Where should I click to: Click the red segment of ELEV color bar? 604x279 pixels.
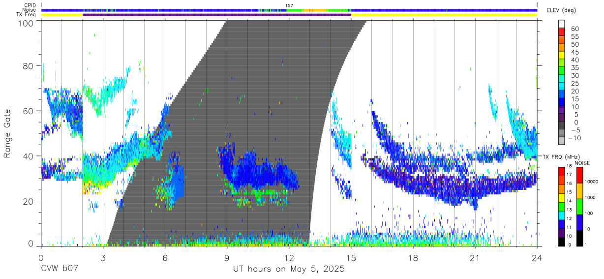tap(561, 31)
